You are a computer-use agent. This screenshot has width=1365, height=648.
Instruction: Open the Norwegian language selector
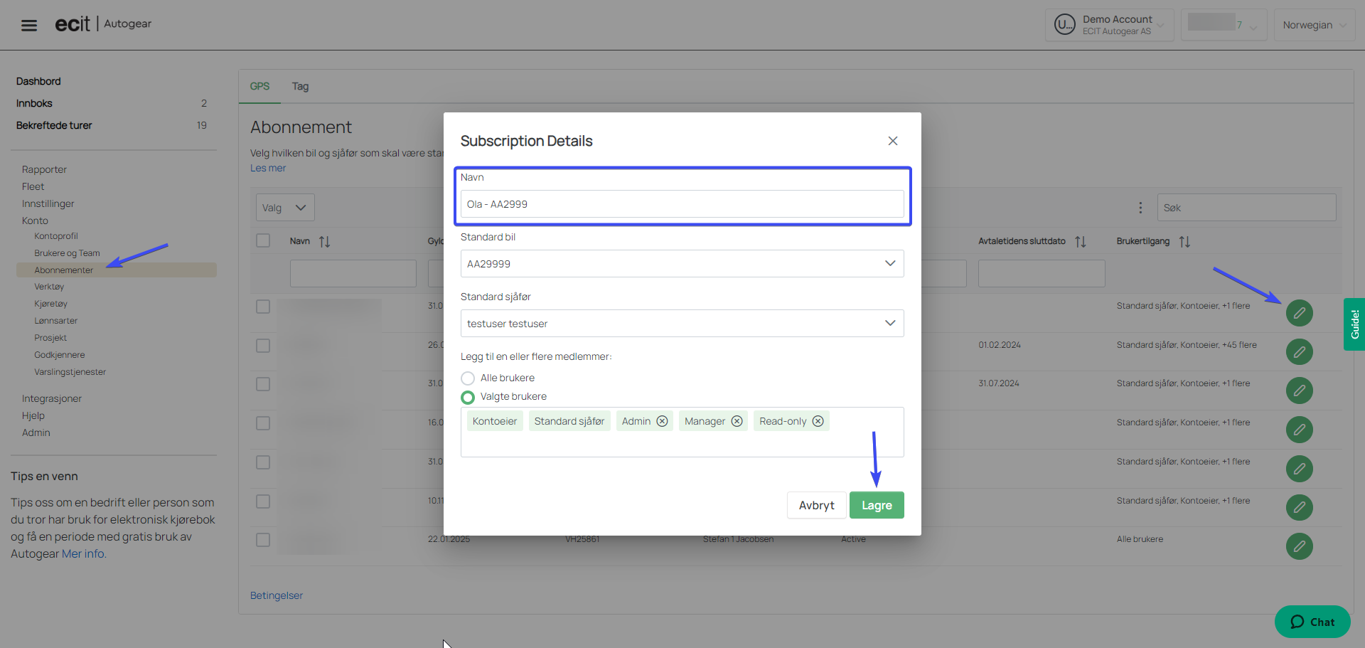point(1314,25)
